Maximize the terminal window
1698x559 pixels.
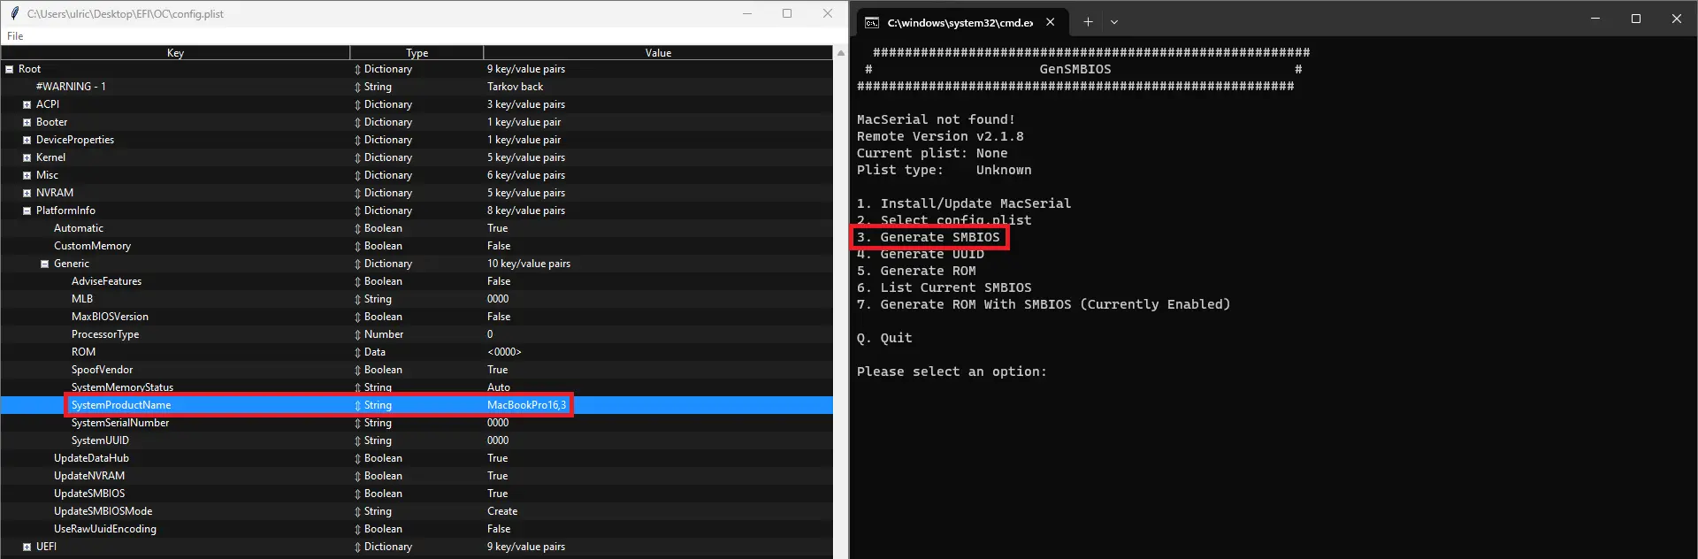pyautogui.click(x=1636, y=19)
